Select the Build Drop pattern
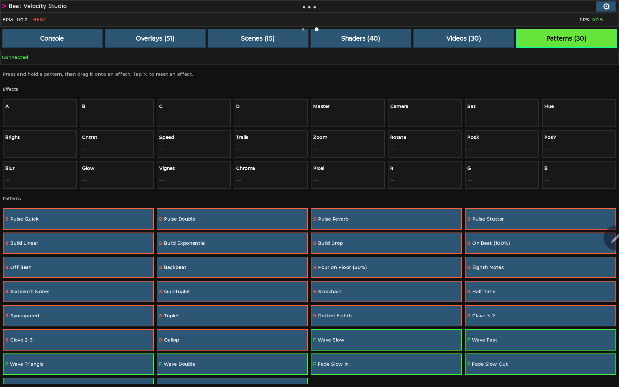Image resolution: width=619 pixels, height=387 pixels. (386, 243)
